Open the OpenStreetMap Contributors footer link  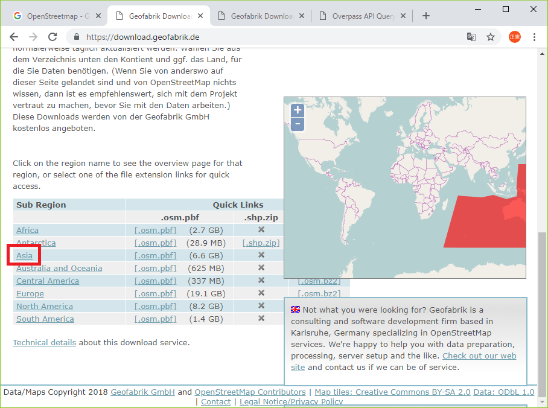point(250,392)
